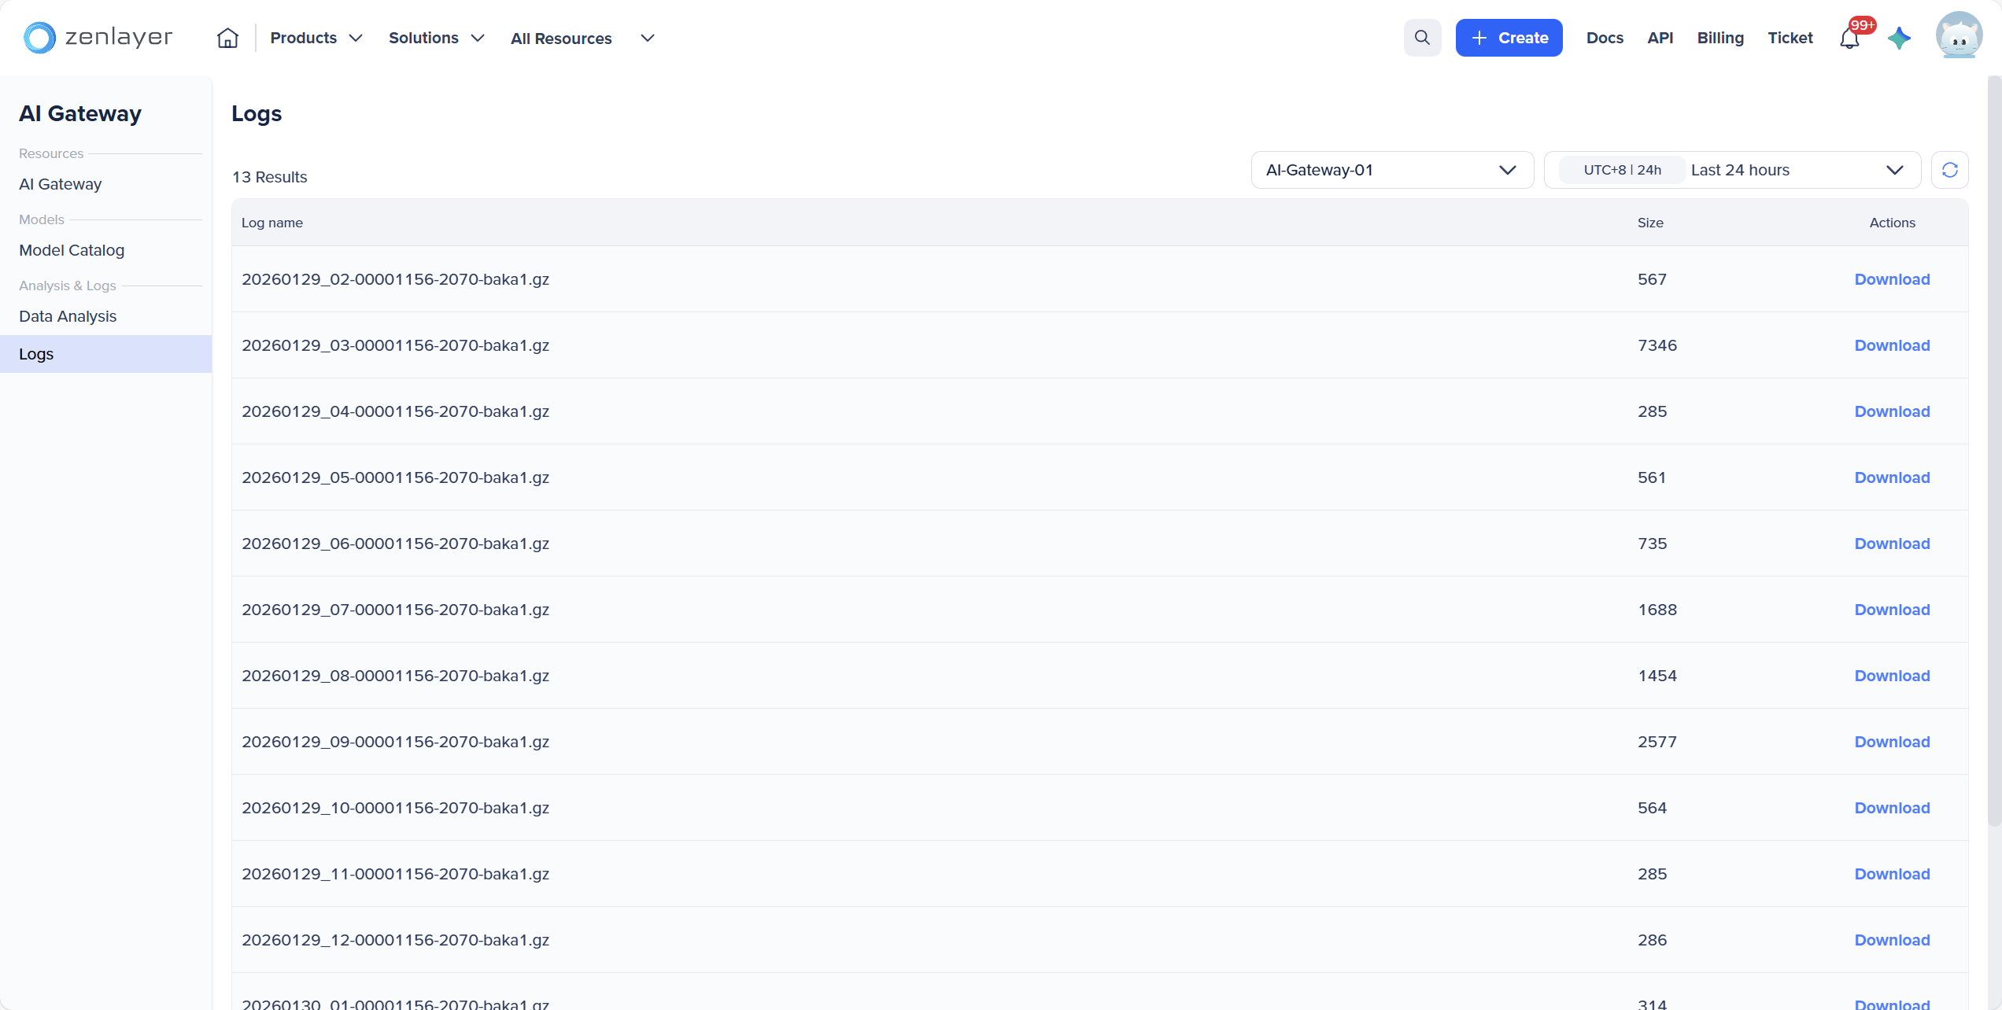Click the plus Create button
The width and height of the screenshot is (2002, 1010).
pyautogui.click(x=1509, y=38)
